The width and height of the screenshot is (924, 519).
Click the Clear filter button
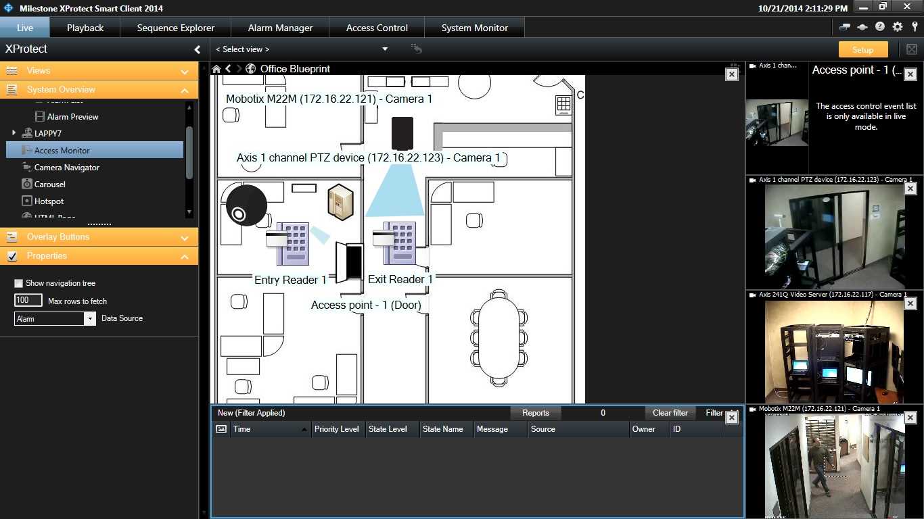(670, 413)
